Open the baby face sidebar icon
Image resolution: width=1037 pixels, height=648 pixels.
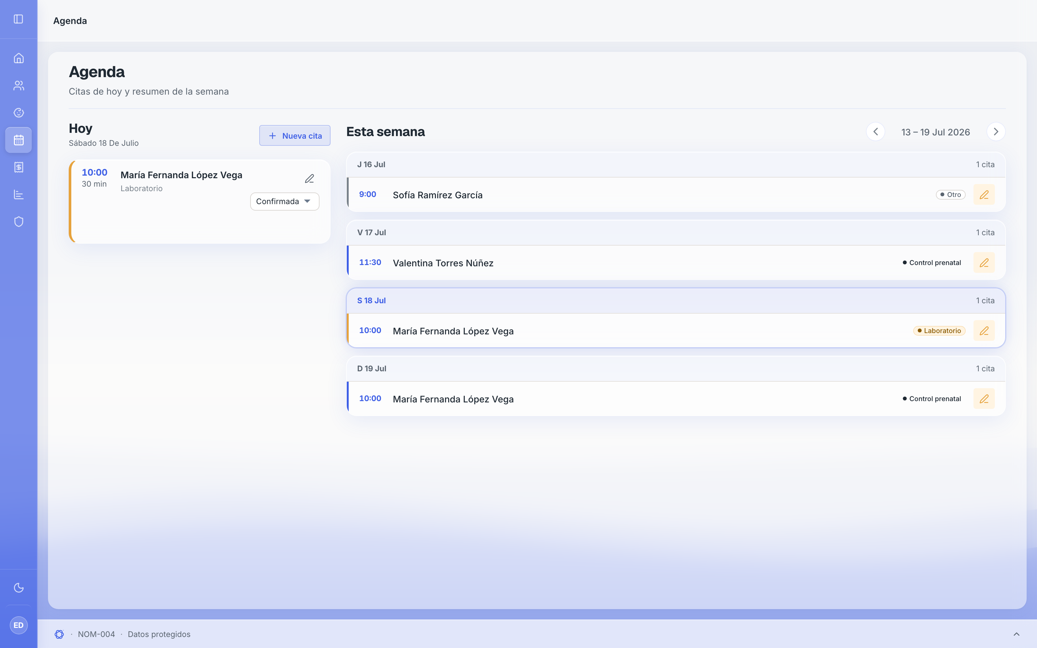(18, 113)
